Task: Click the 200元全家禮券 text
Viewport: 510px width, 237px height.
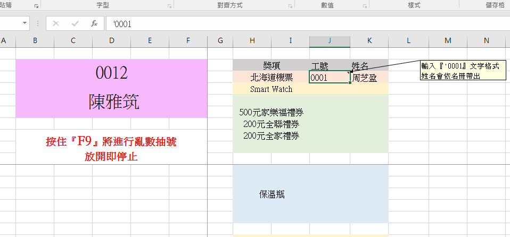Action: pyautogui.click(x=272, y=136)
